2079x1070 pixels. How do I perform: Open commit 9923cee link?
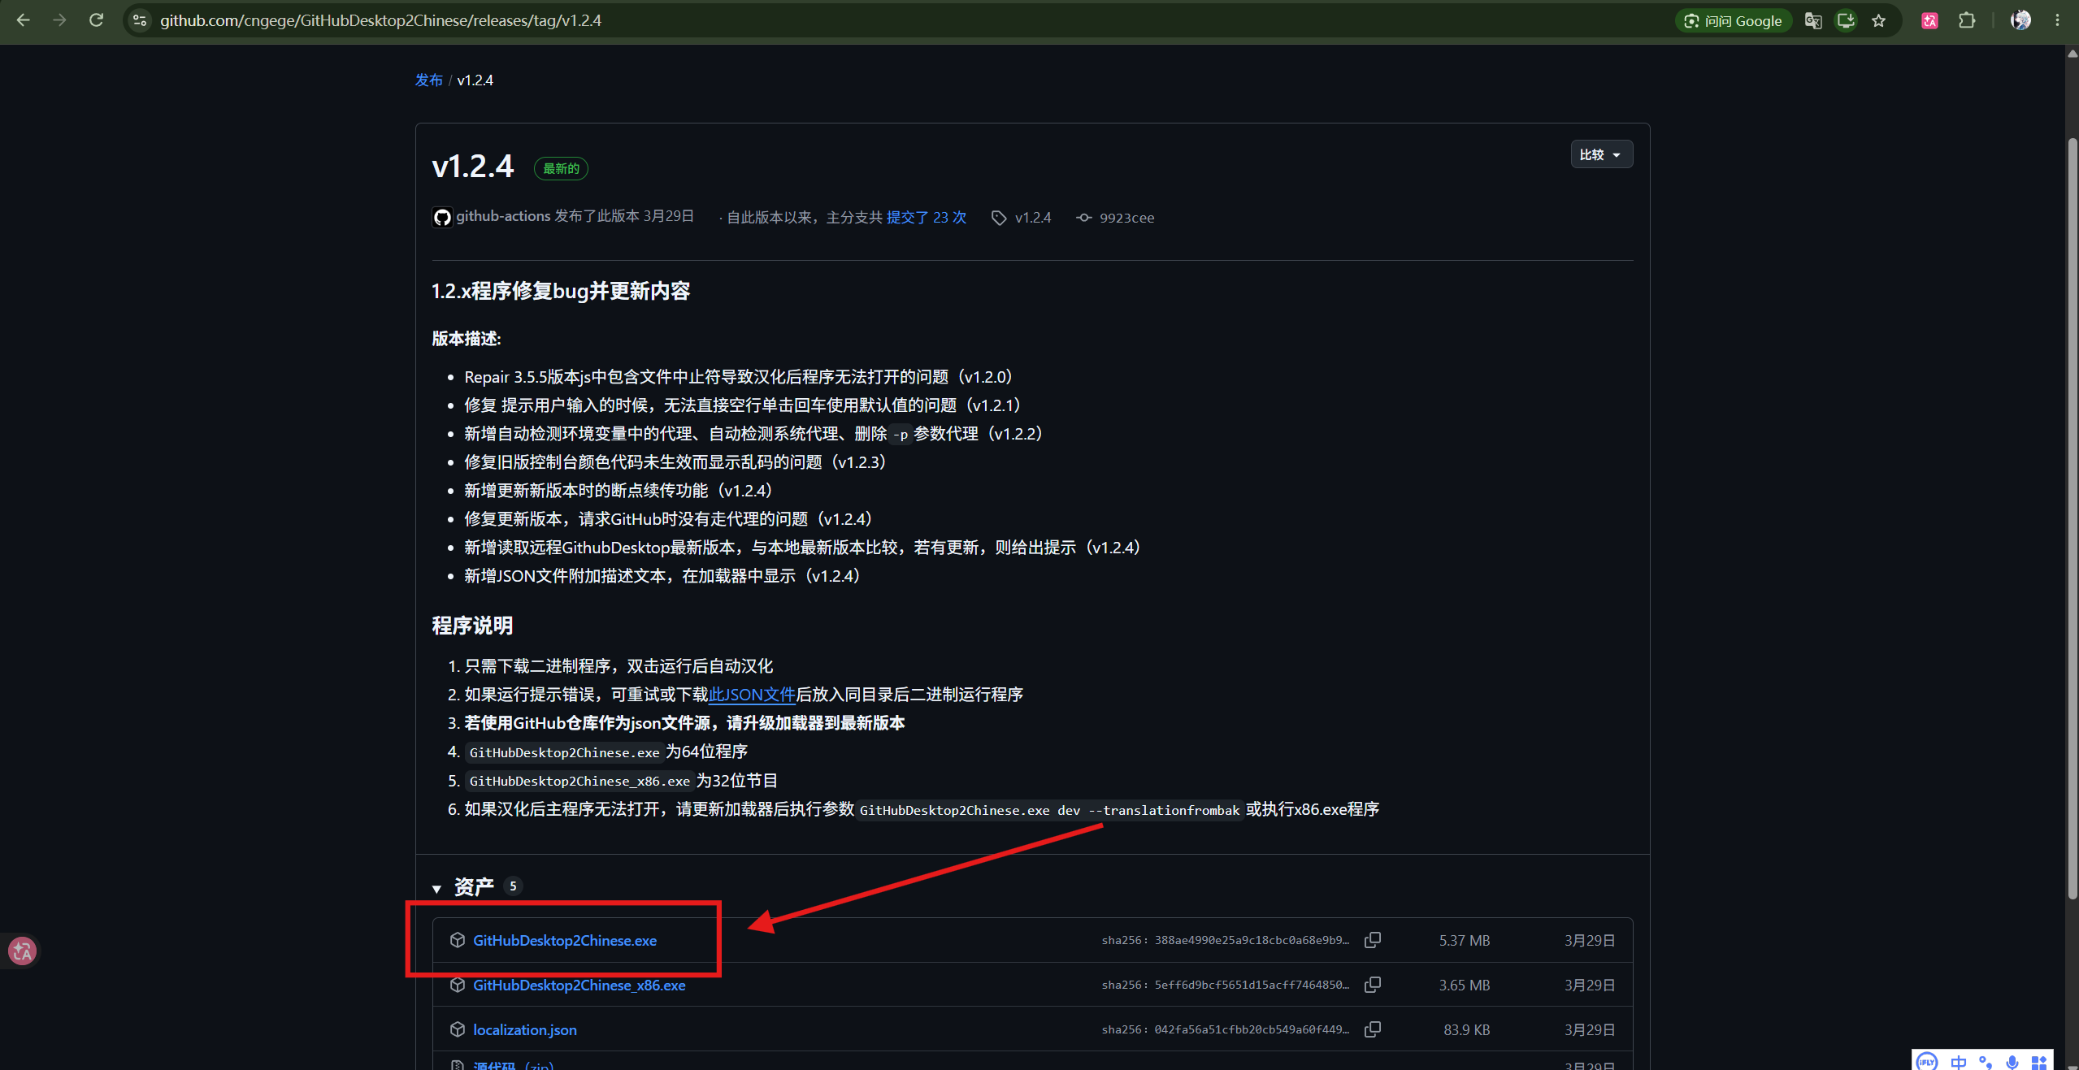coord(1126,218)
